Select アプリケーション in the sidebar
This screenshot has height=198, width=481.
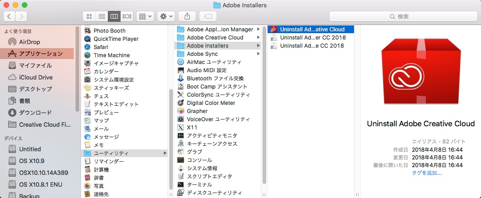coord(37,54)
